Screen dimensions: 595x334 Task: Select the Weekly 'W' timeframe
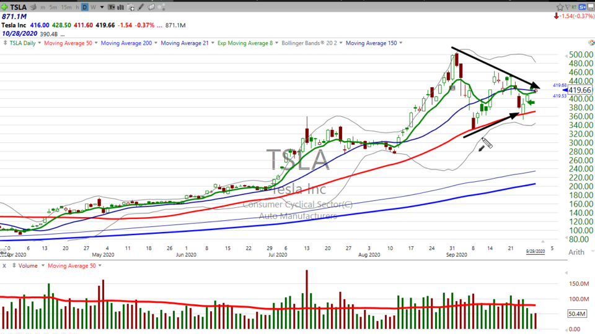[93, 7]
